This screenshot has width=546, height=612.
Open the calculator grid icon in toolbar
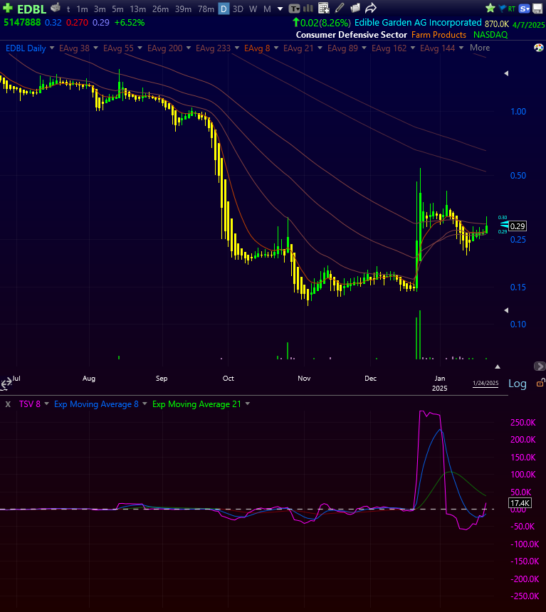click(324, 9)
